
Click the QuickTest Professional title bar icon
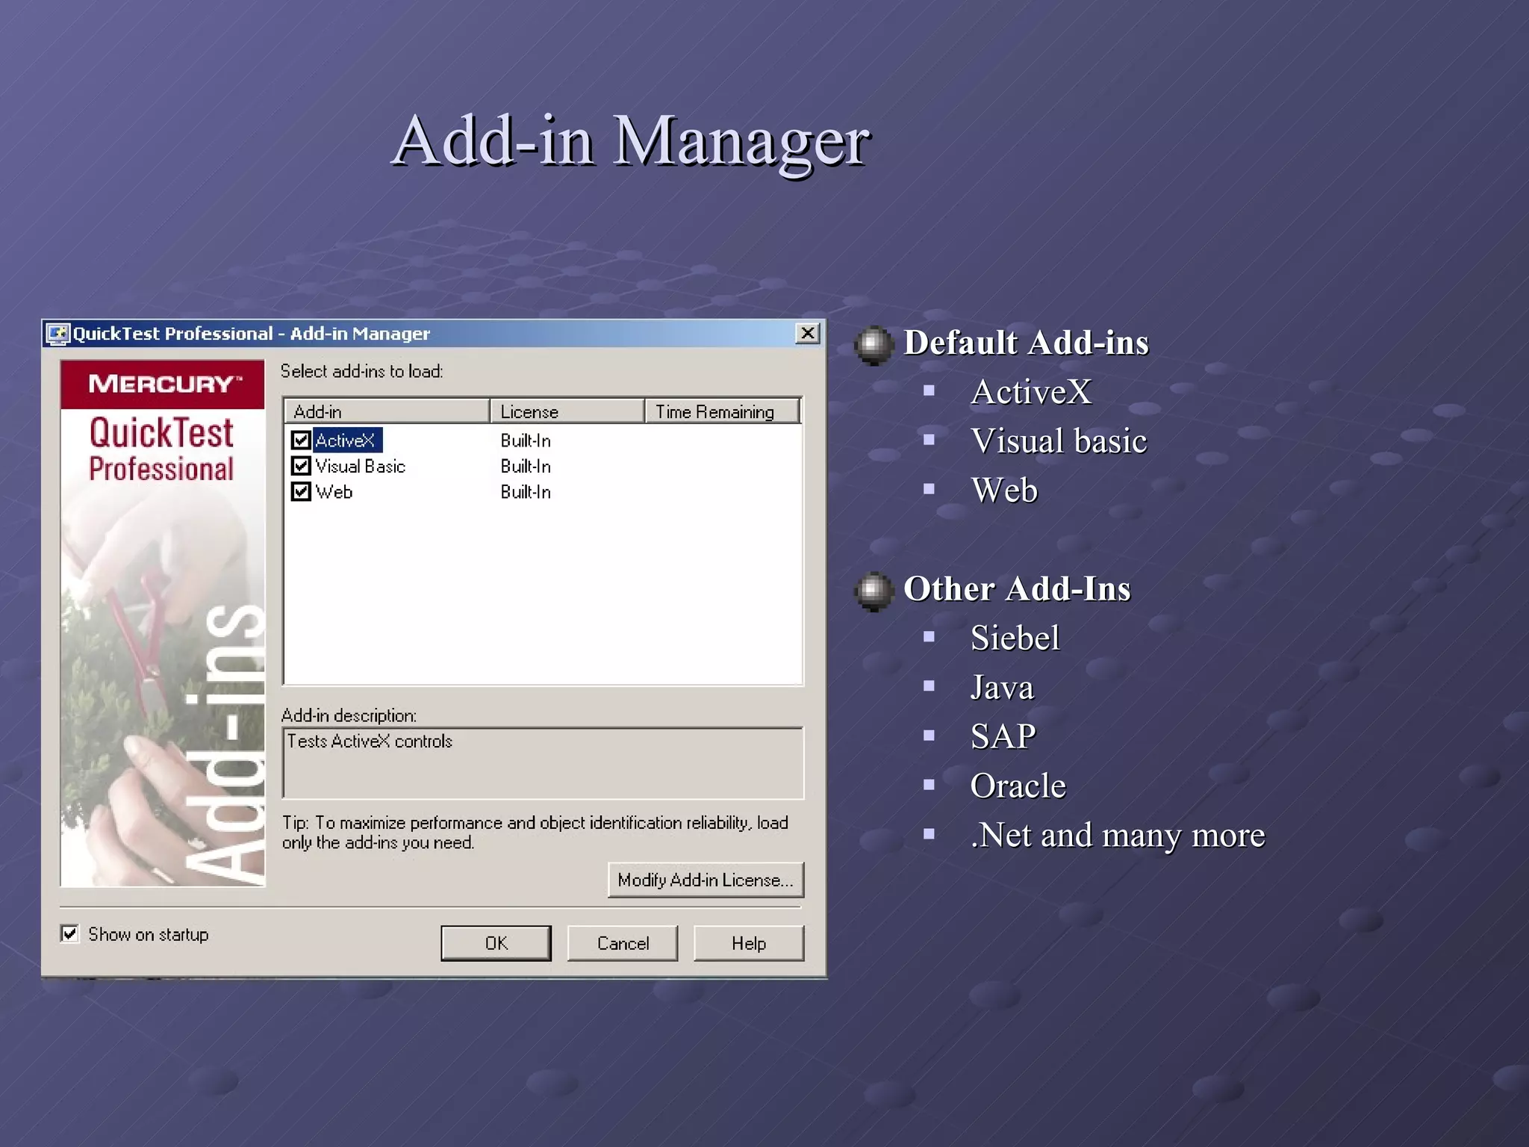coord(57,334)
